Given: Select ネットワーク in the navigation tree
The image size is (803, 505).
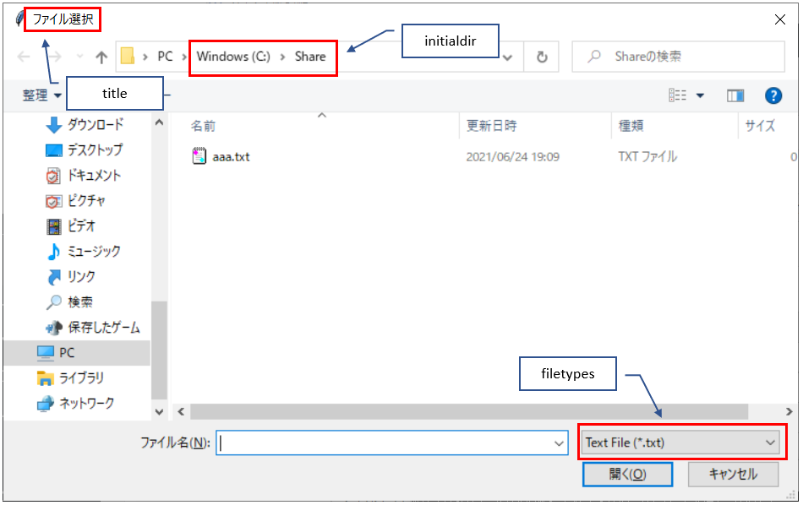Looking at the screenshot, I should (76, 403).
